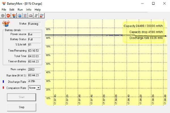The image size is (170, 113).
Task: Open the Info menu
Action: tap(29, 10)
